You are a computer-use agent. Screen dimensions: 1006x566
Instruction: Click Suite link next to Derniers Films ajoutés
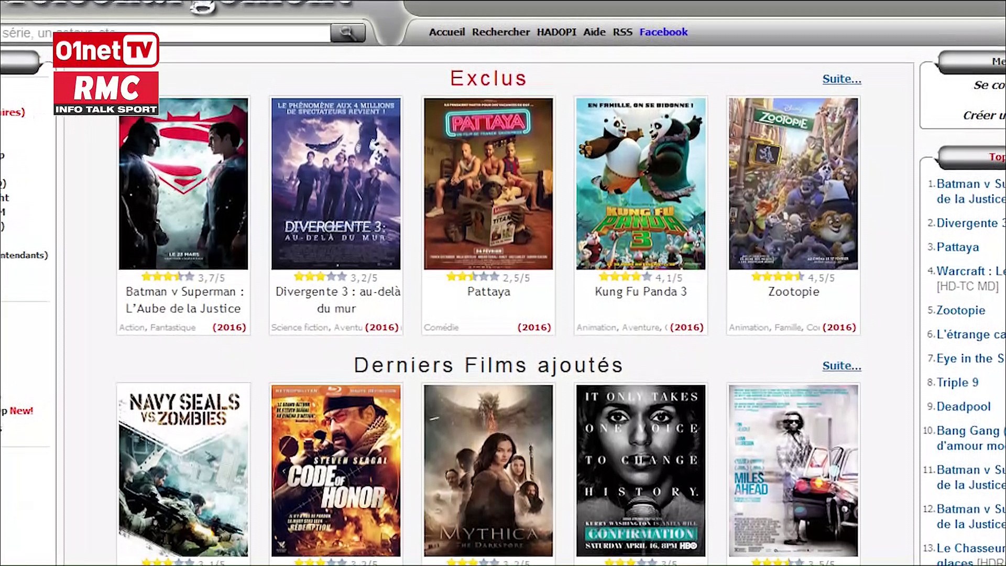tap(841, 366)
